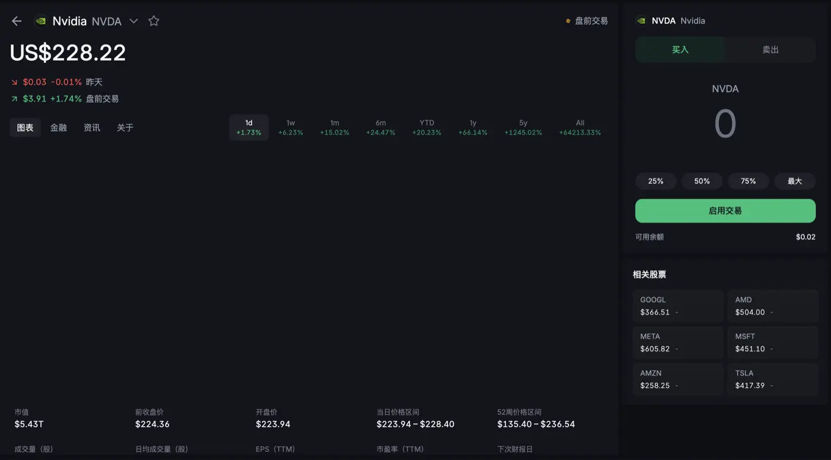Click the 相关股票 heading

[x=649, y=275]
